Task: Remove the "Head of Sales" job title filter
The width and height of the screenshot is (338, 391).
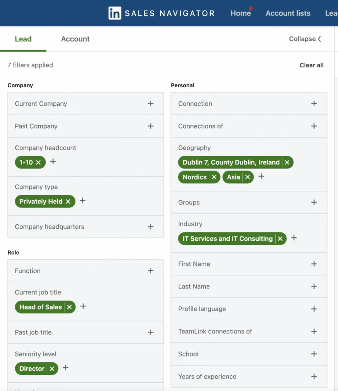Action: tap(69, 307)
